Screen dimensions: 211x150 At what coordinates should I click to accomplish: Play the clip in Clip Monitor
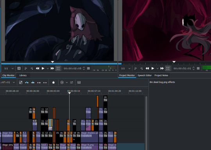(43, 68)
